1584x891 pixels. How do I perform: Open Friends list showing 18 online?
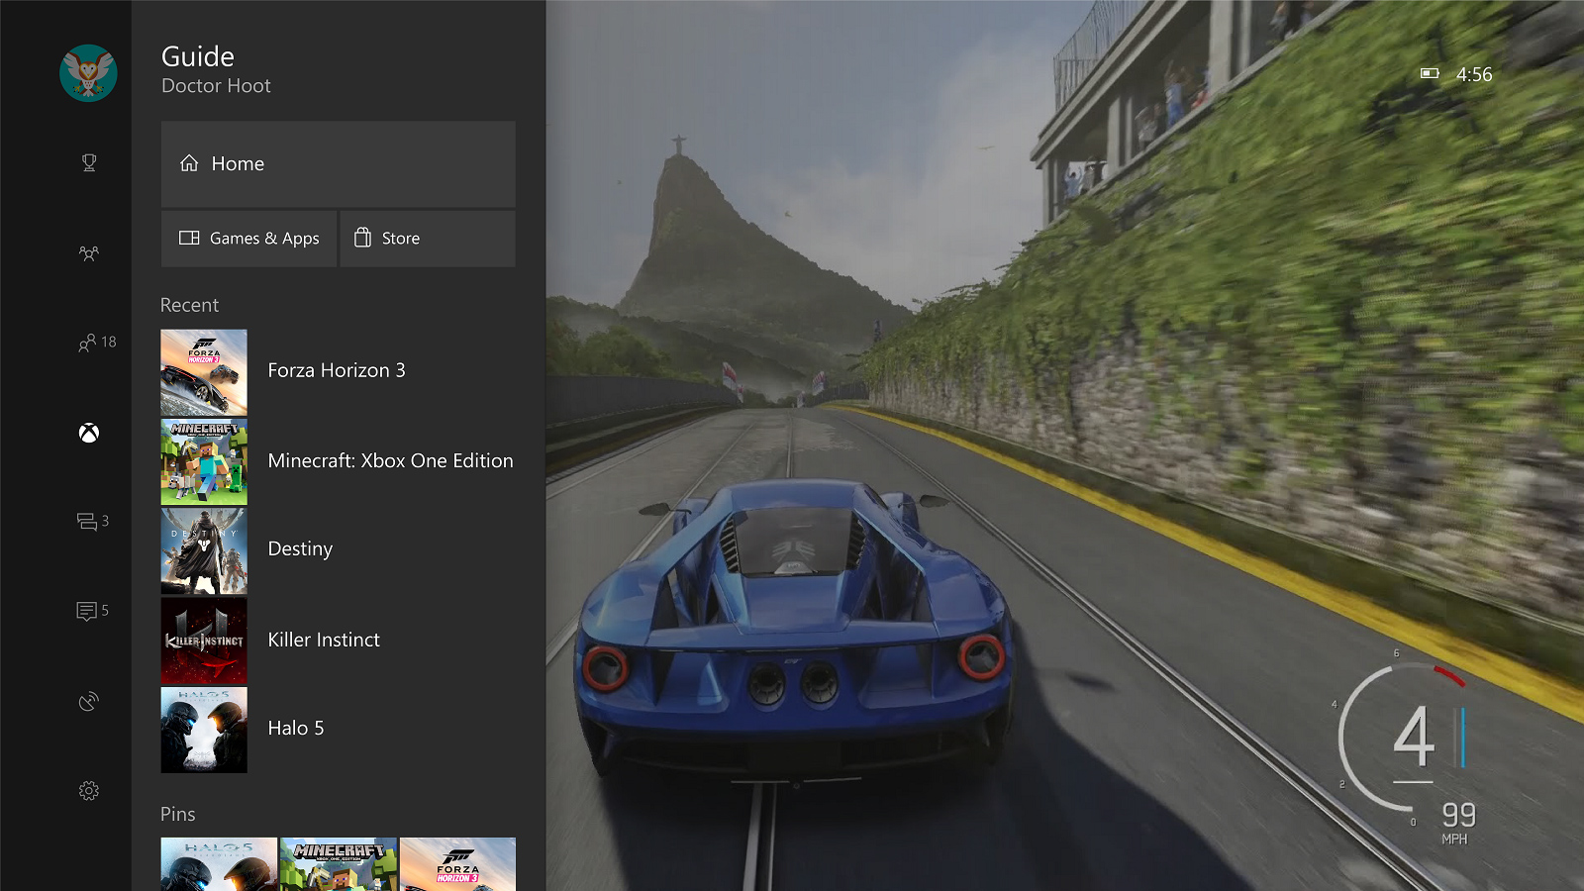tap(96, 343)
